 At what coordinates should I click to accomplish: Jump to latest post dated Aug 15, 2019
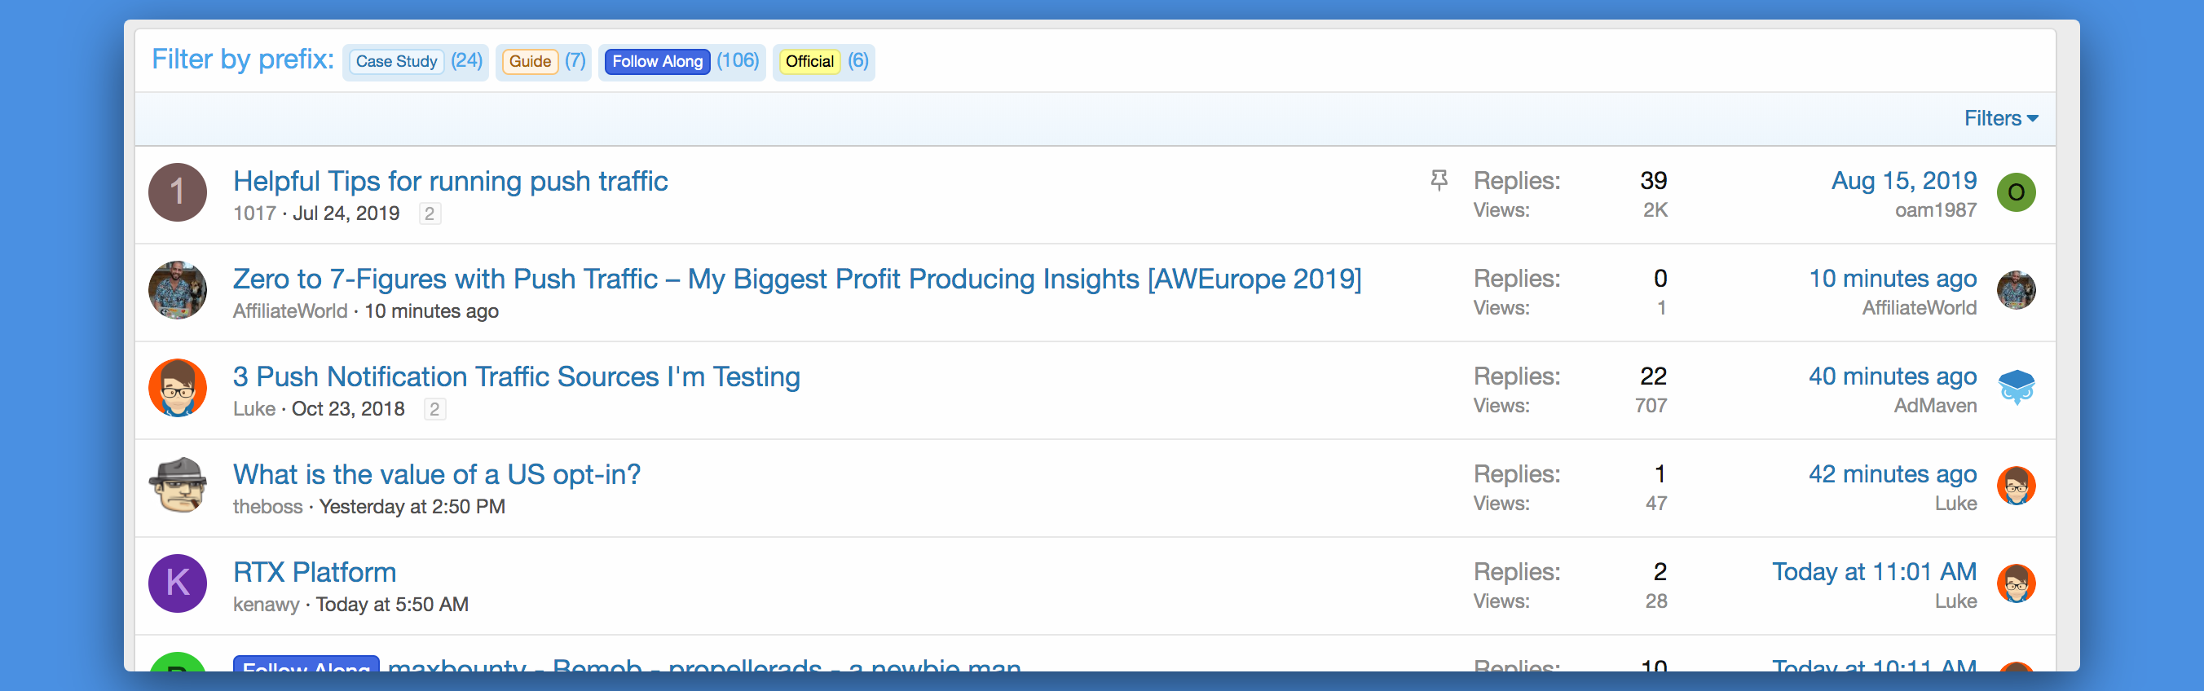(1903, 180)
